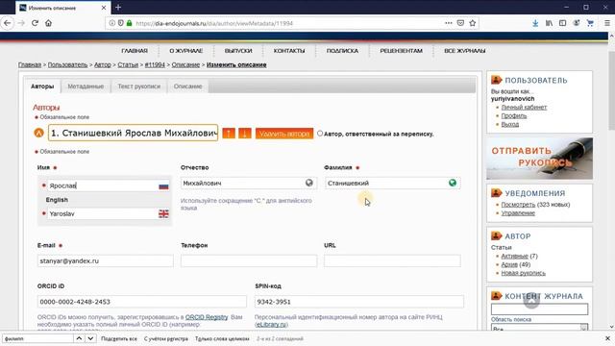The width and height of the screenshot is (615, 346).
Task: Open the Library bookshelf icon
Action: click(549, 23)
